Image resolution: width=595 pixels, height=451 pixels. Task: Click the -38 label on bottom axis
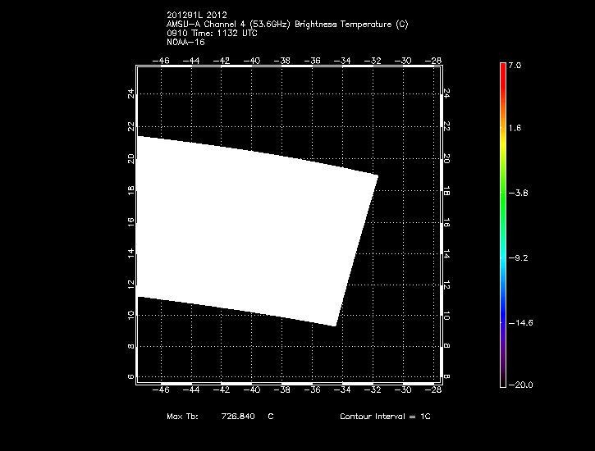282,389
